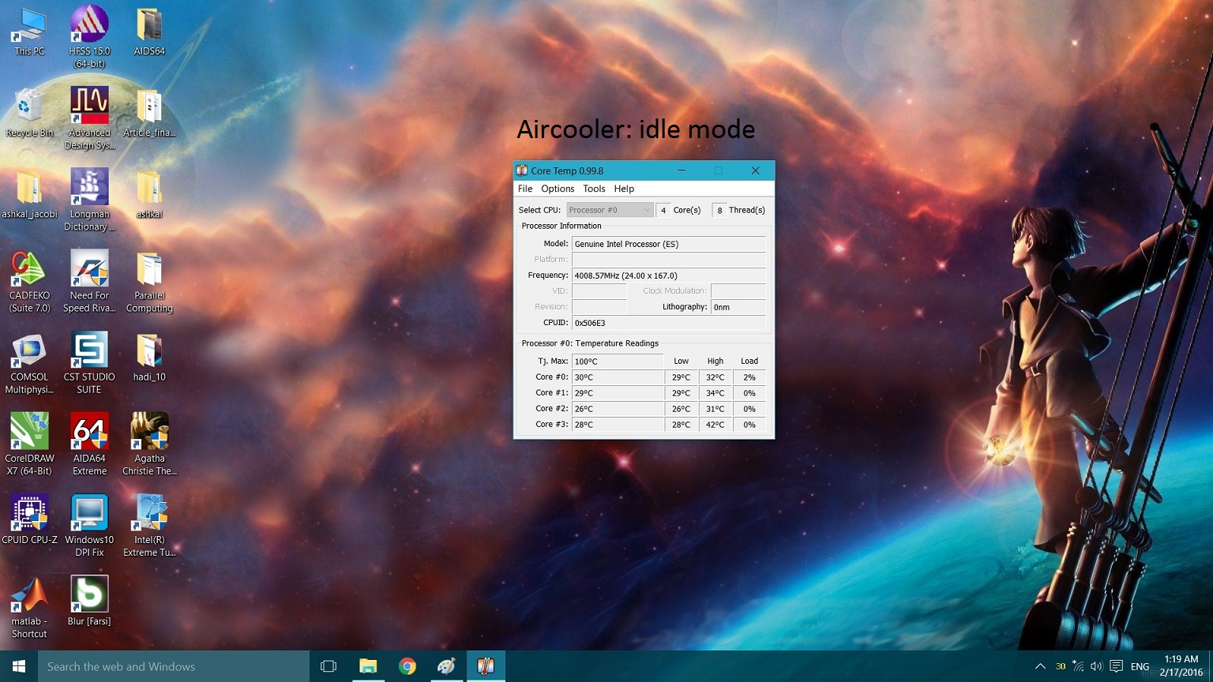Switch input language ENG indicator

[1140, 667]
